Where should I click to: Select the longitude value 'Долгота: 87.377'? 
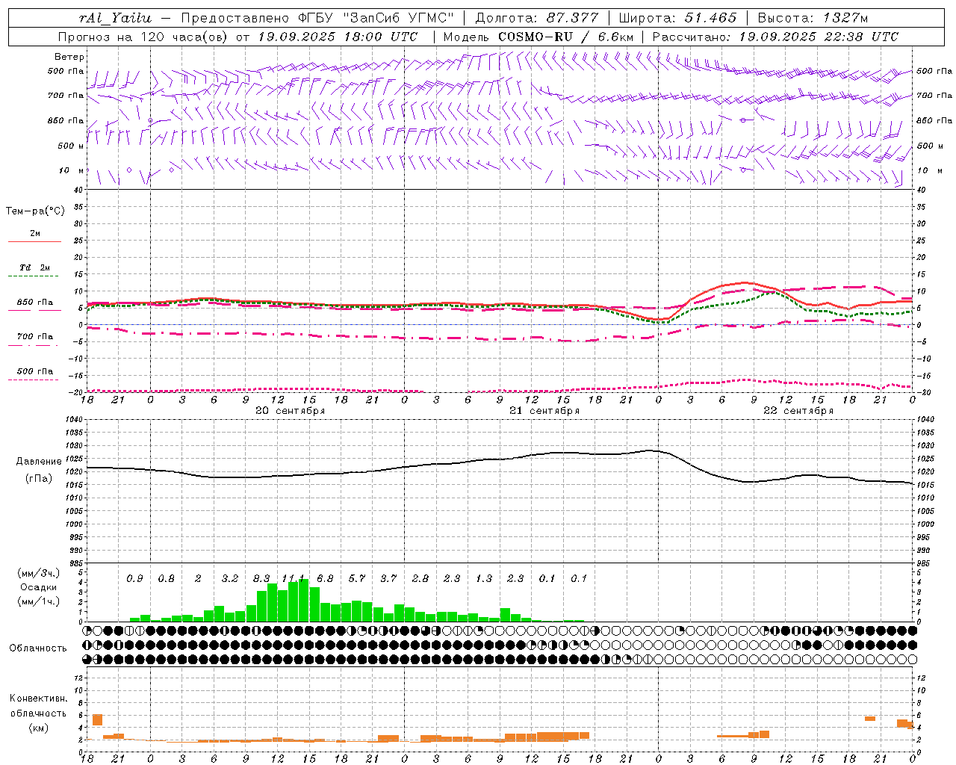click(536, 18)
